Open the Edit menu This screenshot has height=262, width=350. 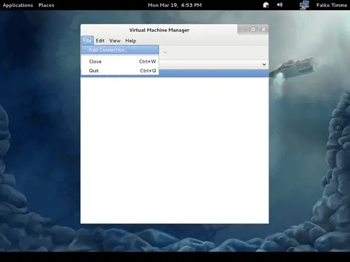click(x=100, y=41)
